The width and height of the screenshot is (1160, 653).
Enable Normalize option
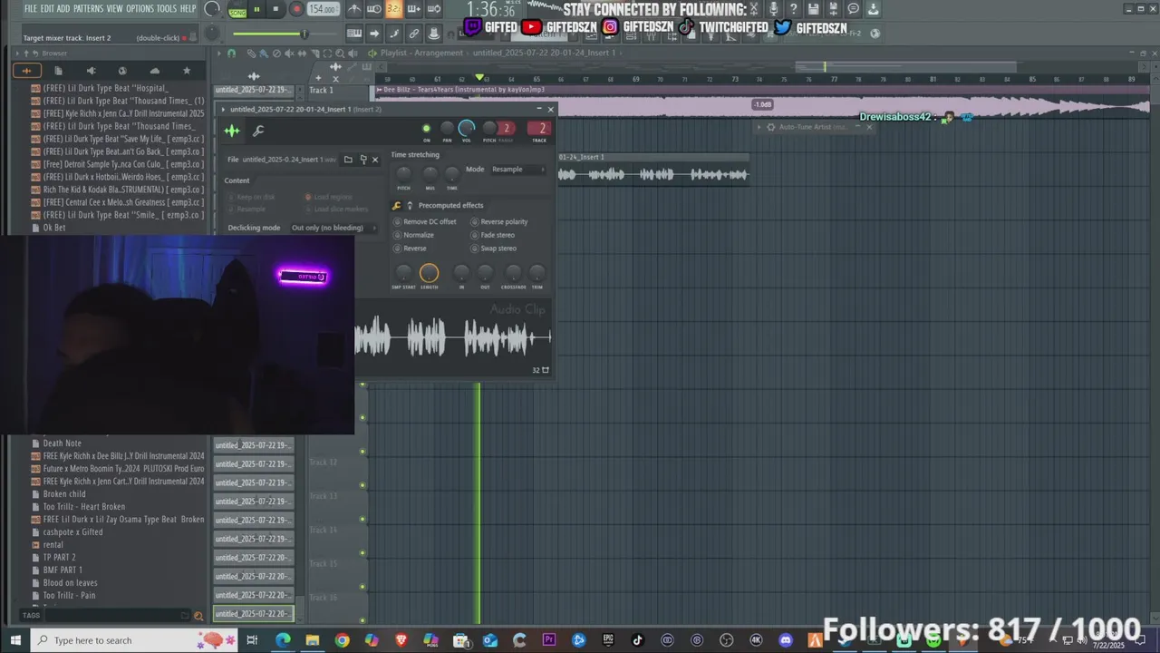[x=413, y=235]
